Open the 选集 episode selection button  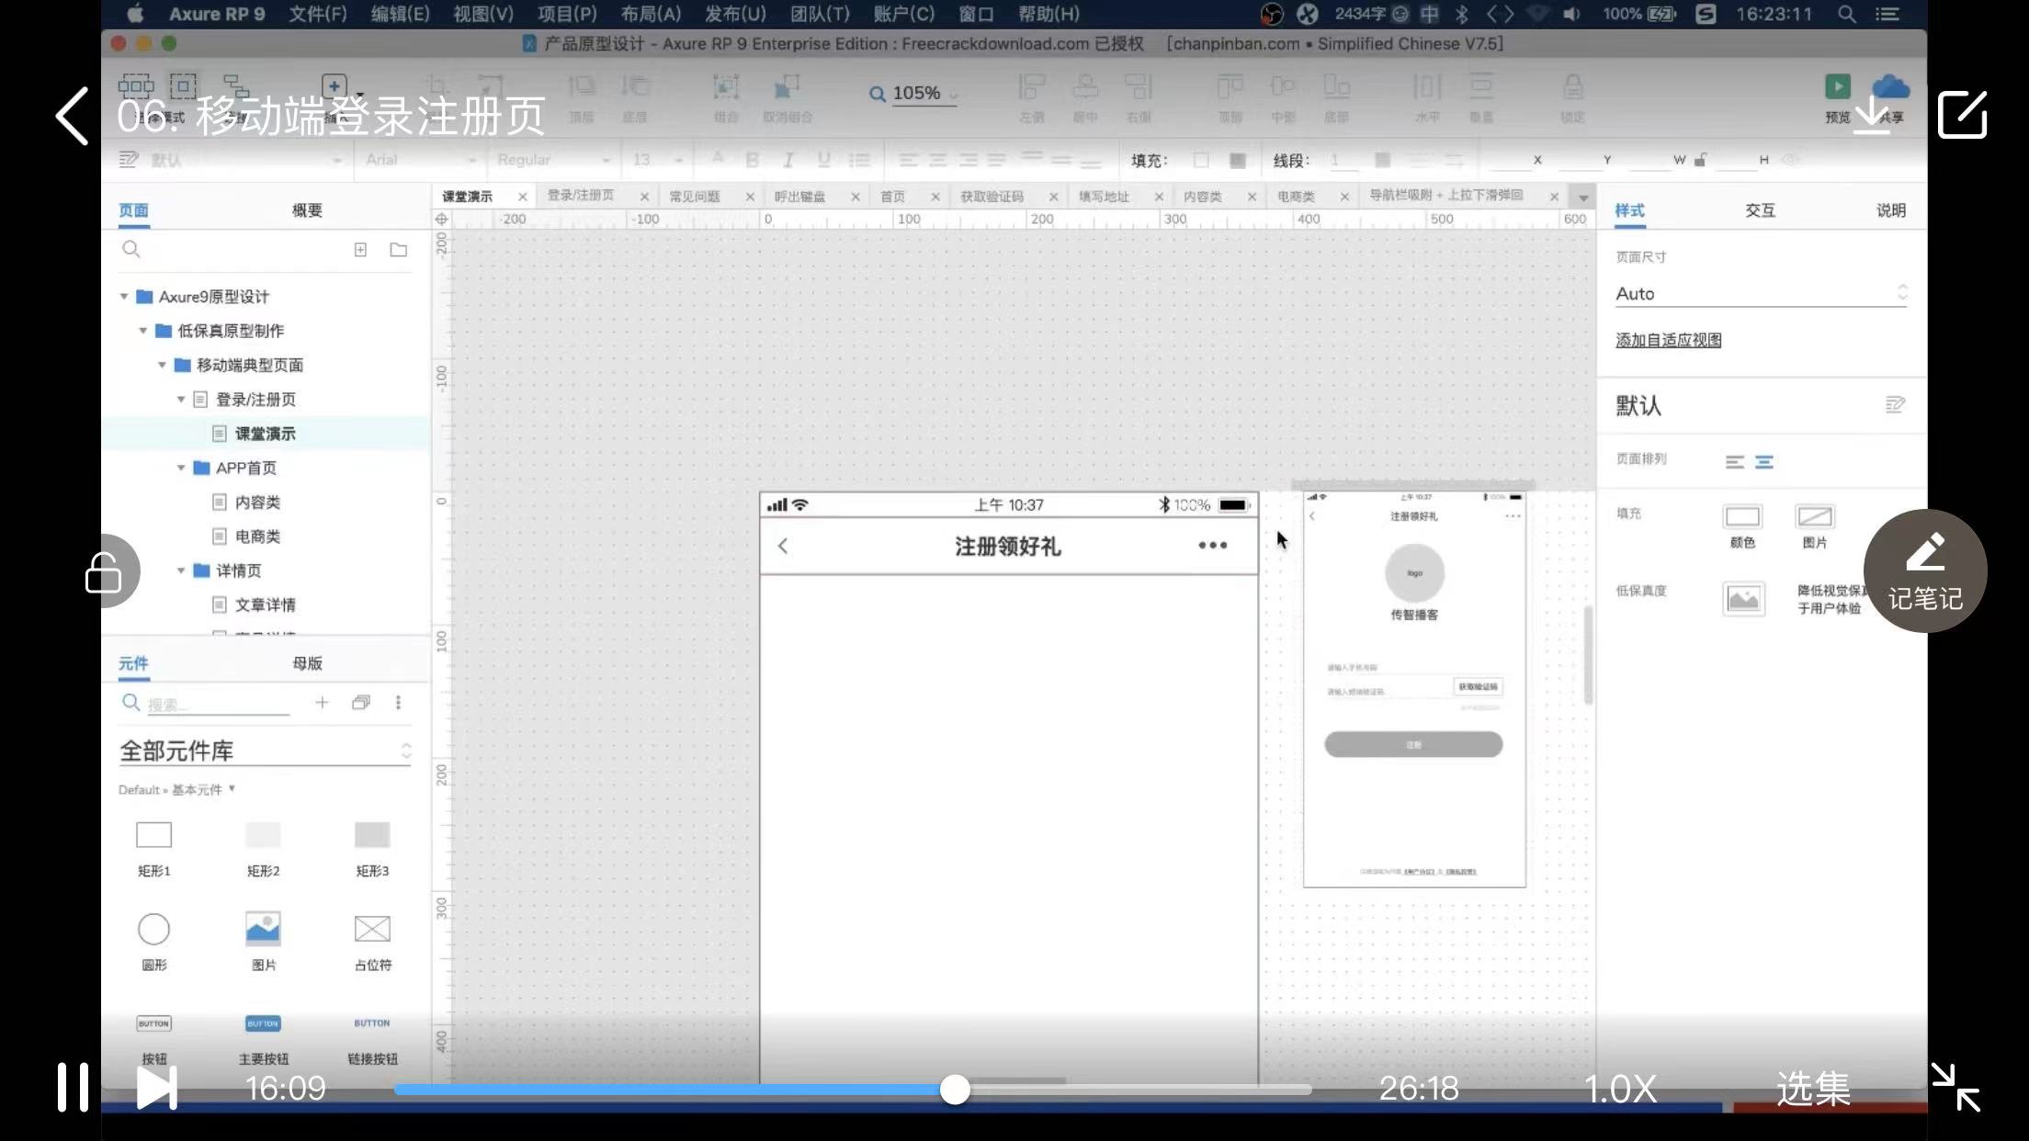(1812, 1088)
